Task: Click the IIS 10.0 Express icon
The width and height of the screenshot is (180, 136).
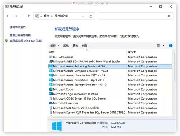Action: coord(51,57)
